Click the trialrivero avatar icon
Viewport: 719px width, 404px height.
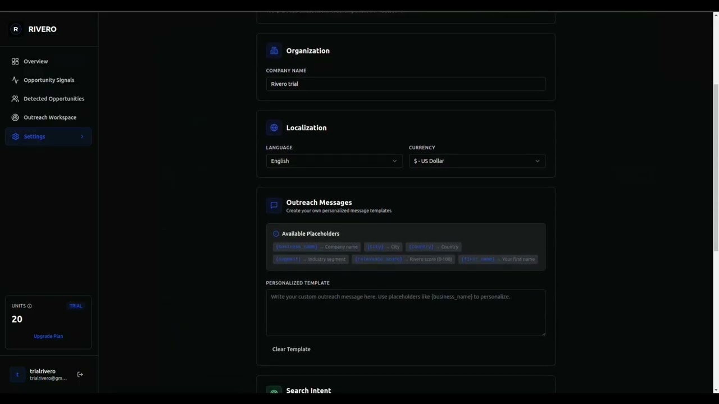[17, 374]
